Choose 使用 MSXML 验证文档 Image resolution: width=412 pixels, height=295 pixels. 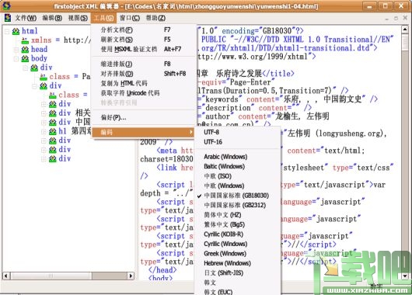click(144, 50)
